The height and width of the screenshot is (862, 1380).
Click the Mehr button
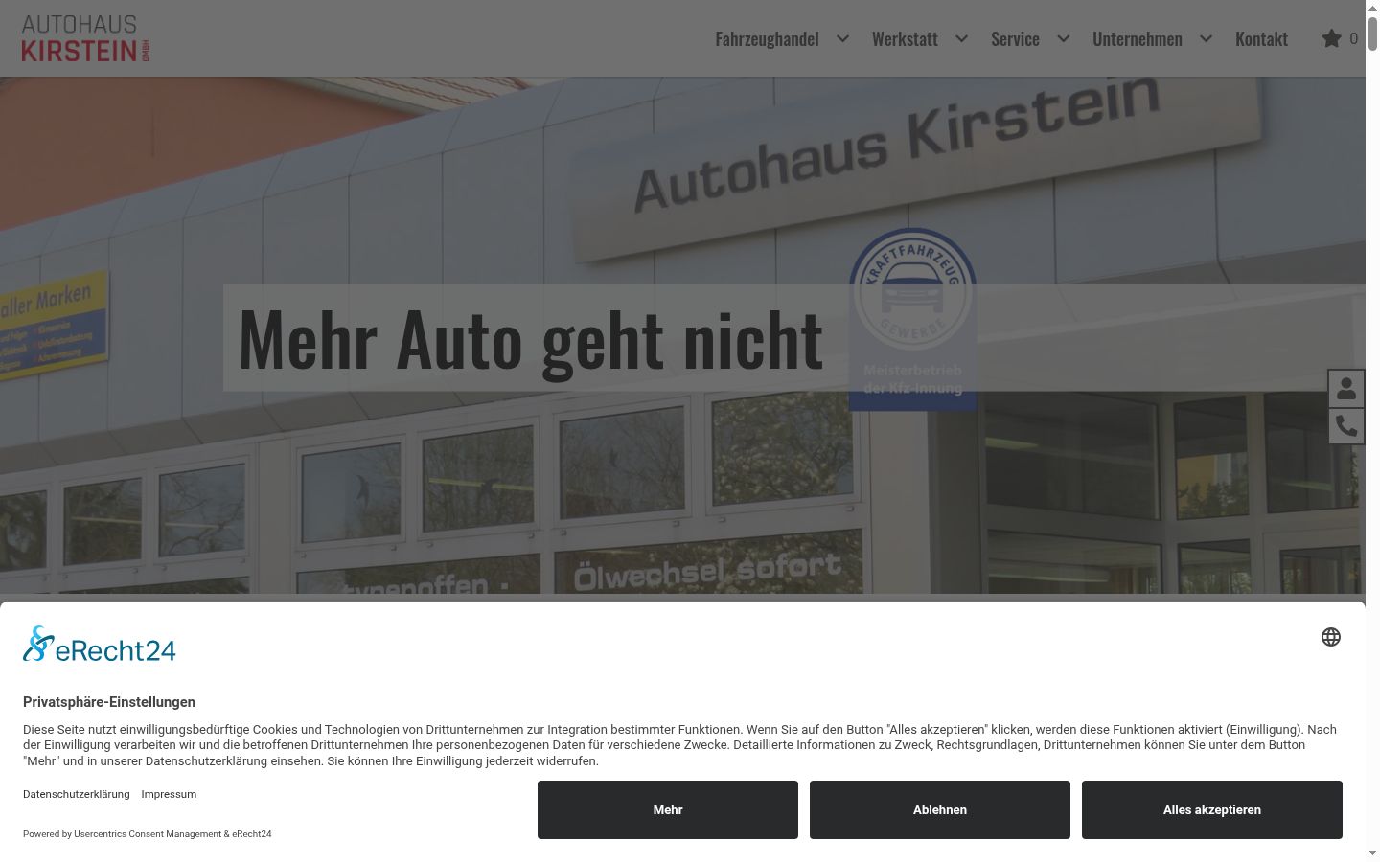[668, 809]
